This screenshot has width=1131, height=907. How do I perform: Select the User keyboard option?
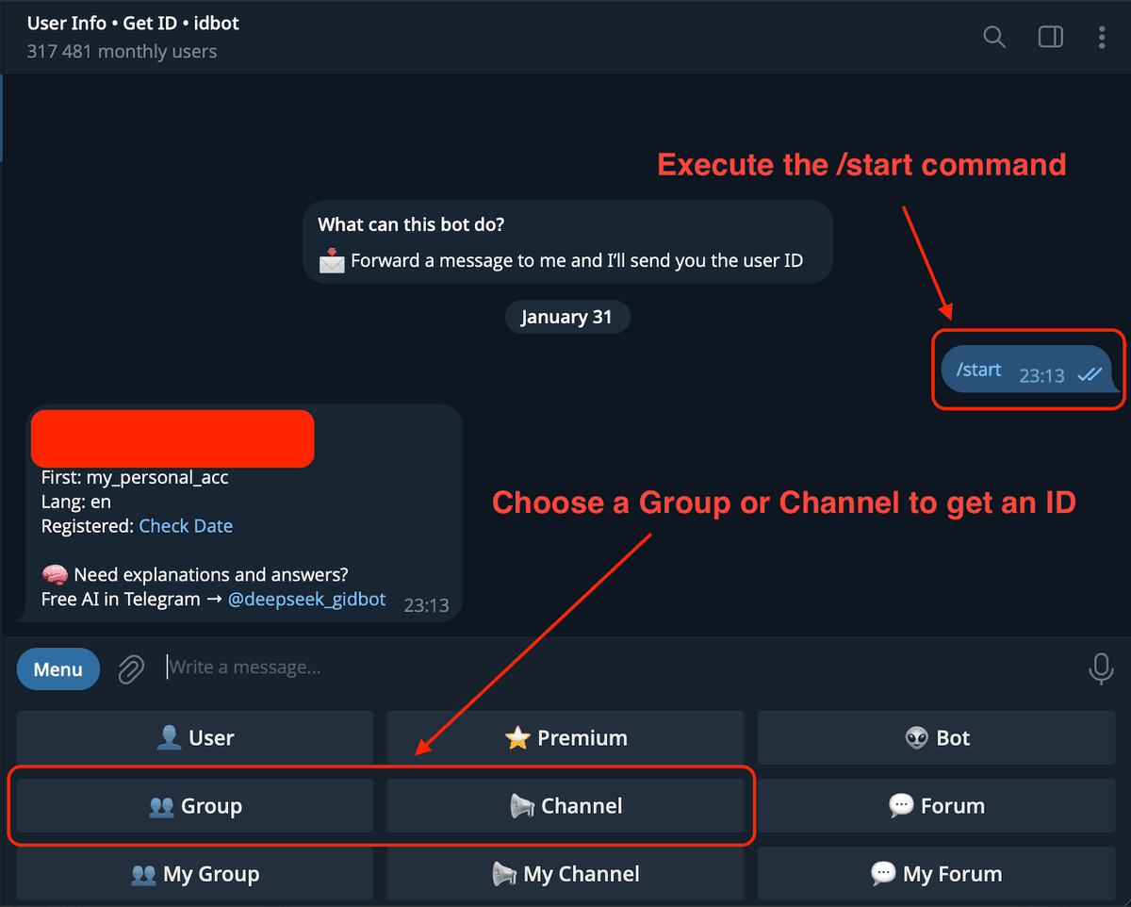[x=194, y=737]
